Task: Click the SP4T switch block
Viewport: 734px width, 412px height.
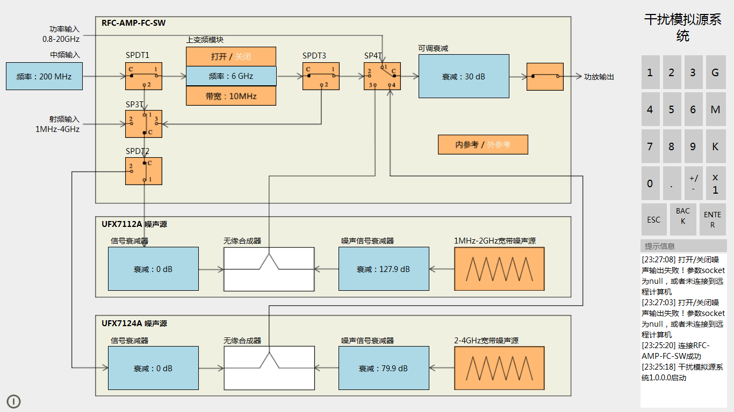Action: pos(382,76)
